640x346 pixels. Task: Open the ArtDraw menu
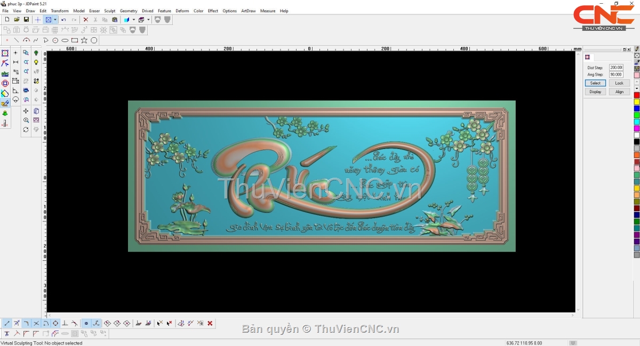[x=248, y=11]
